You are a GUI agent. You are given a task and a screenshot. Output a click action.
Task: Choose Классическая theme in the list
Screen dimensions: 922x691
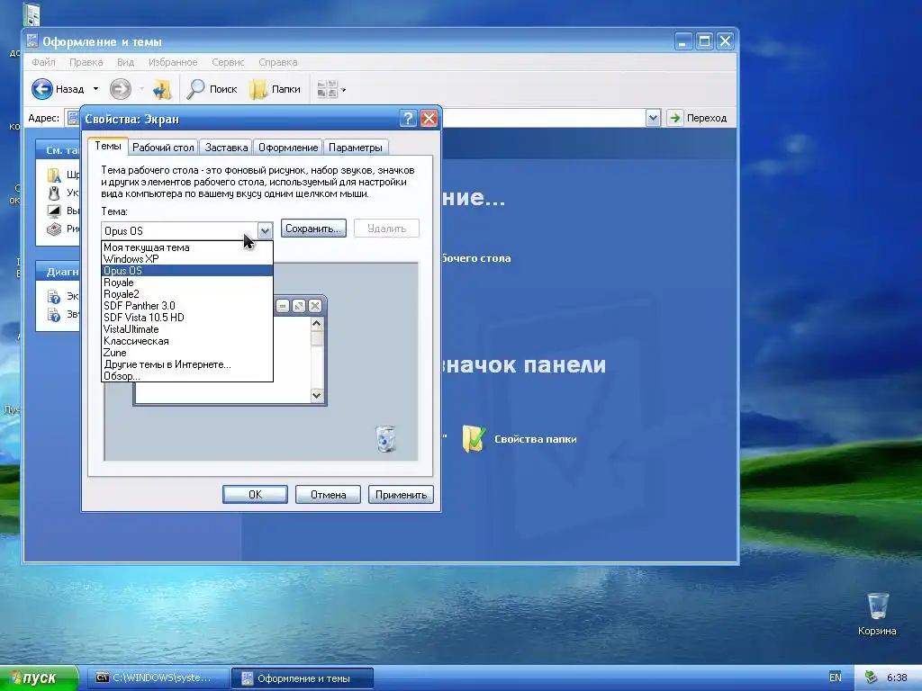[187, 341]
